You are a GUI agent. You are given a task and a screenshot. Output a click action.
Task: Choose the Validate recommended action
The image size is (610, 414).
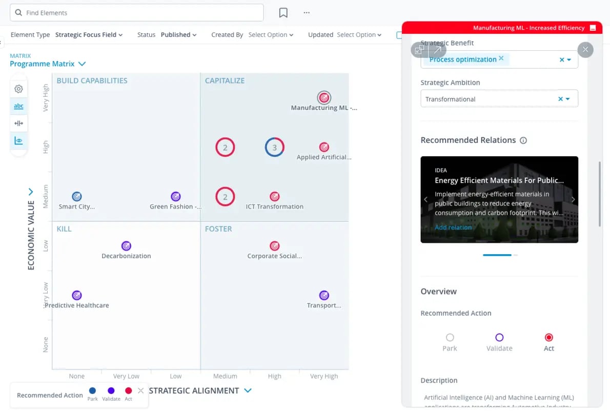499,337
